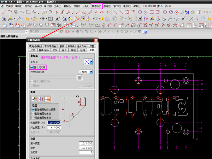This screenshot has height=159, width=212.
Task: Switch to the 文字 tab
Action: 55,50
